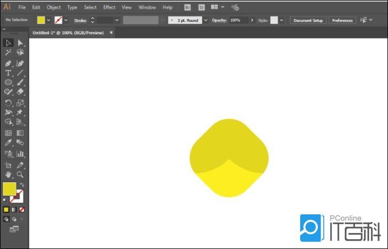Open the brush definition dropdown next to 3 pt. Round

[206, 20]
